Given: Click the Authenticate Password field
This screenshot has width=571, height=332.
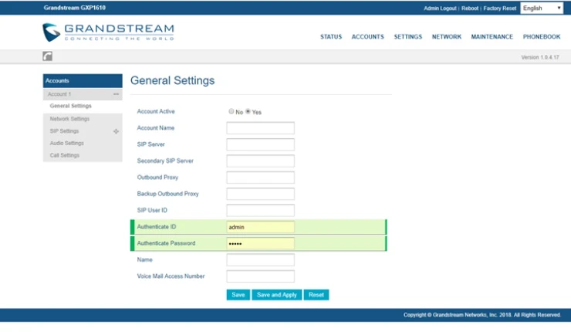Looking at the screenshot, I should tap(260, 243).
